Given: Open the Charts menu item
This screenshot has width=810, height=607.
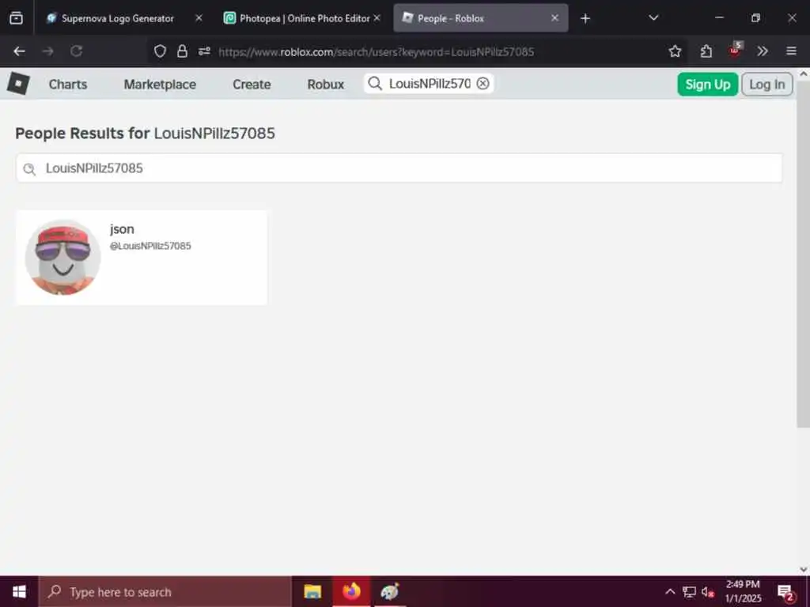Looking at the screenshot, I should tap(68, 84).
